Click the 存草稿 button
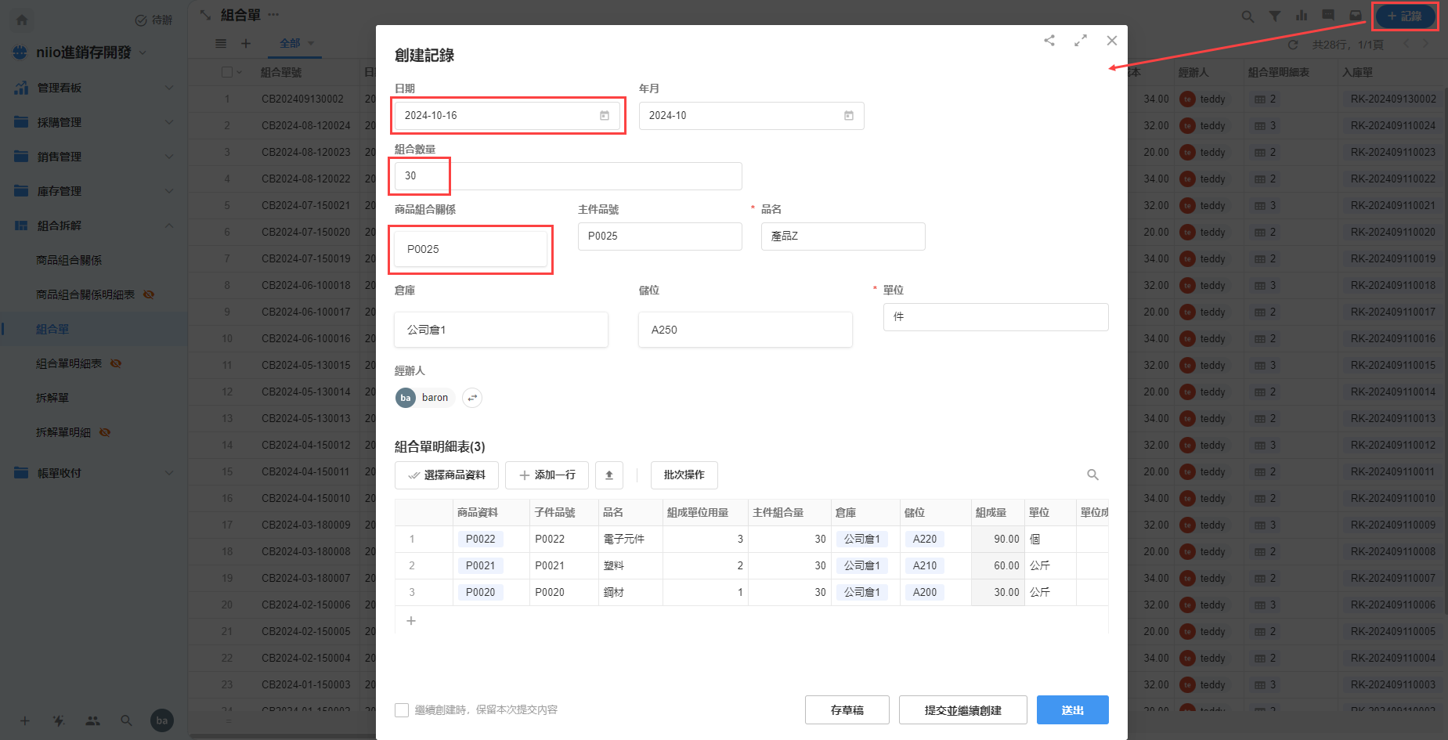Screen dimensions: 1448x740 (847, 710)
